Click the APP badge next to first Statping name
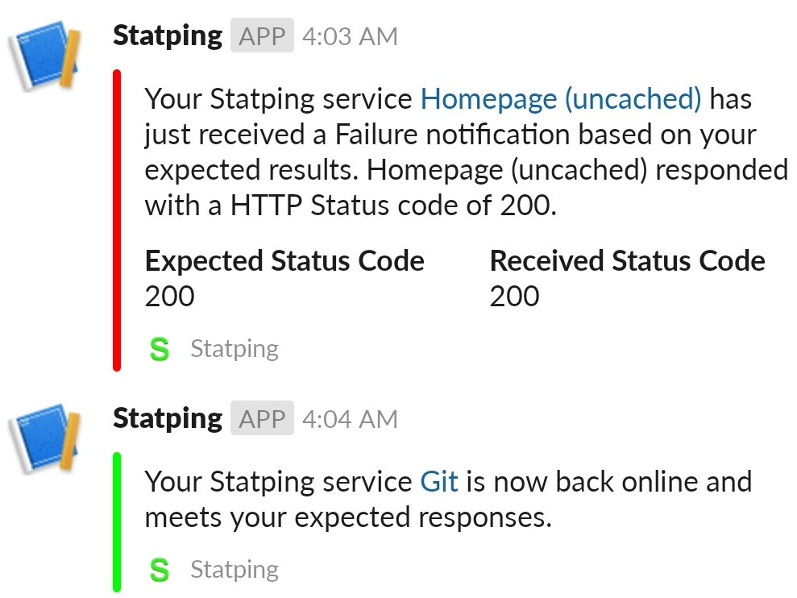Viewport: 797px width, 598px height. pyautogui.click(x=263, y=35)
